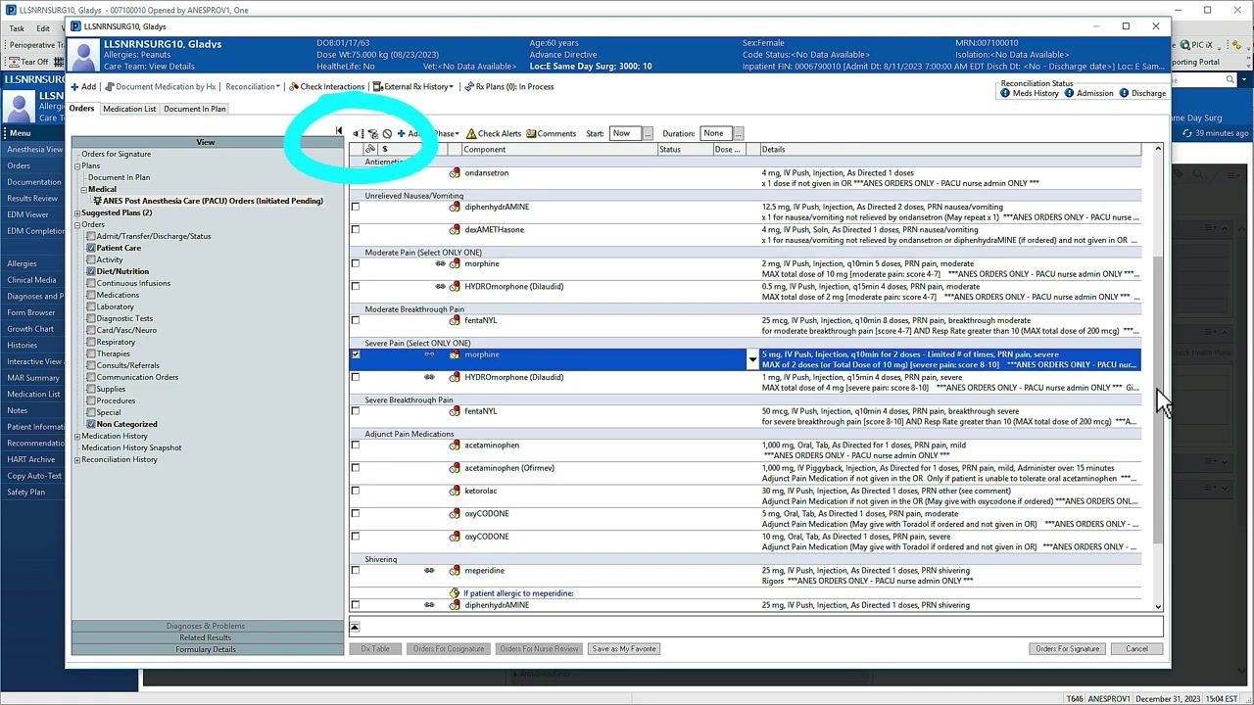1254x705 pixels.
Task: Click the collapse view panel arrow icon
Action: pos(339,131)
